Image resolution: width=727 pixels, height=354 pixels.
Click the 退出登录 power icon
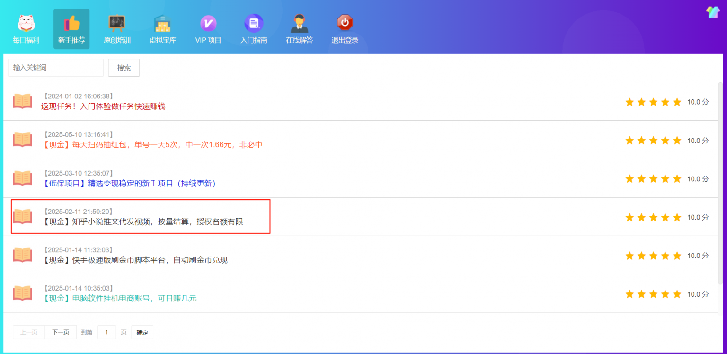tap(345, 23)
